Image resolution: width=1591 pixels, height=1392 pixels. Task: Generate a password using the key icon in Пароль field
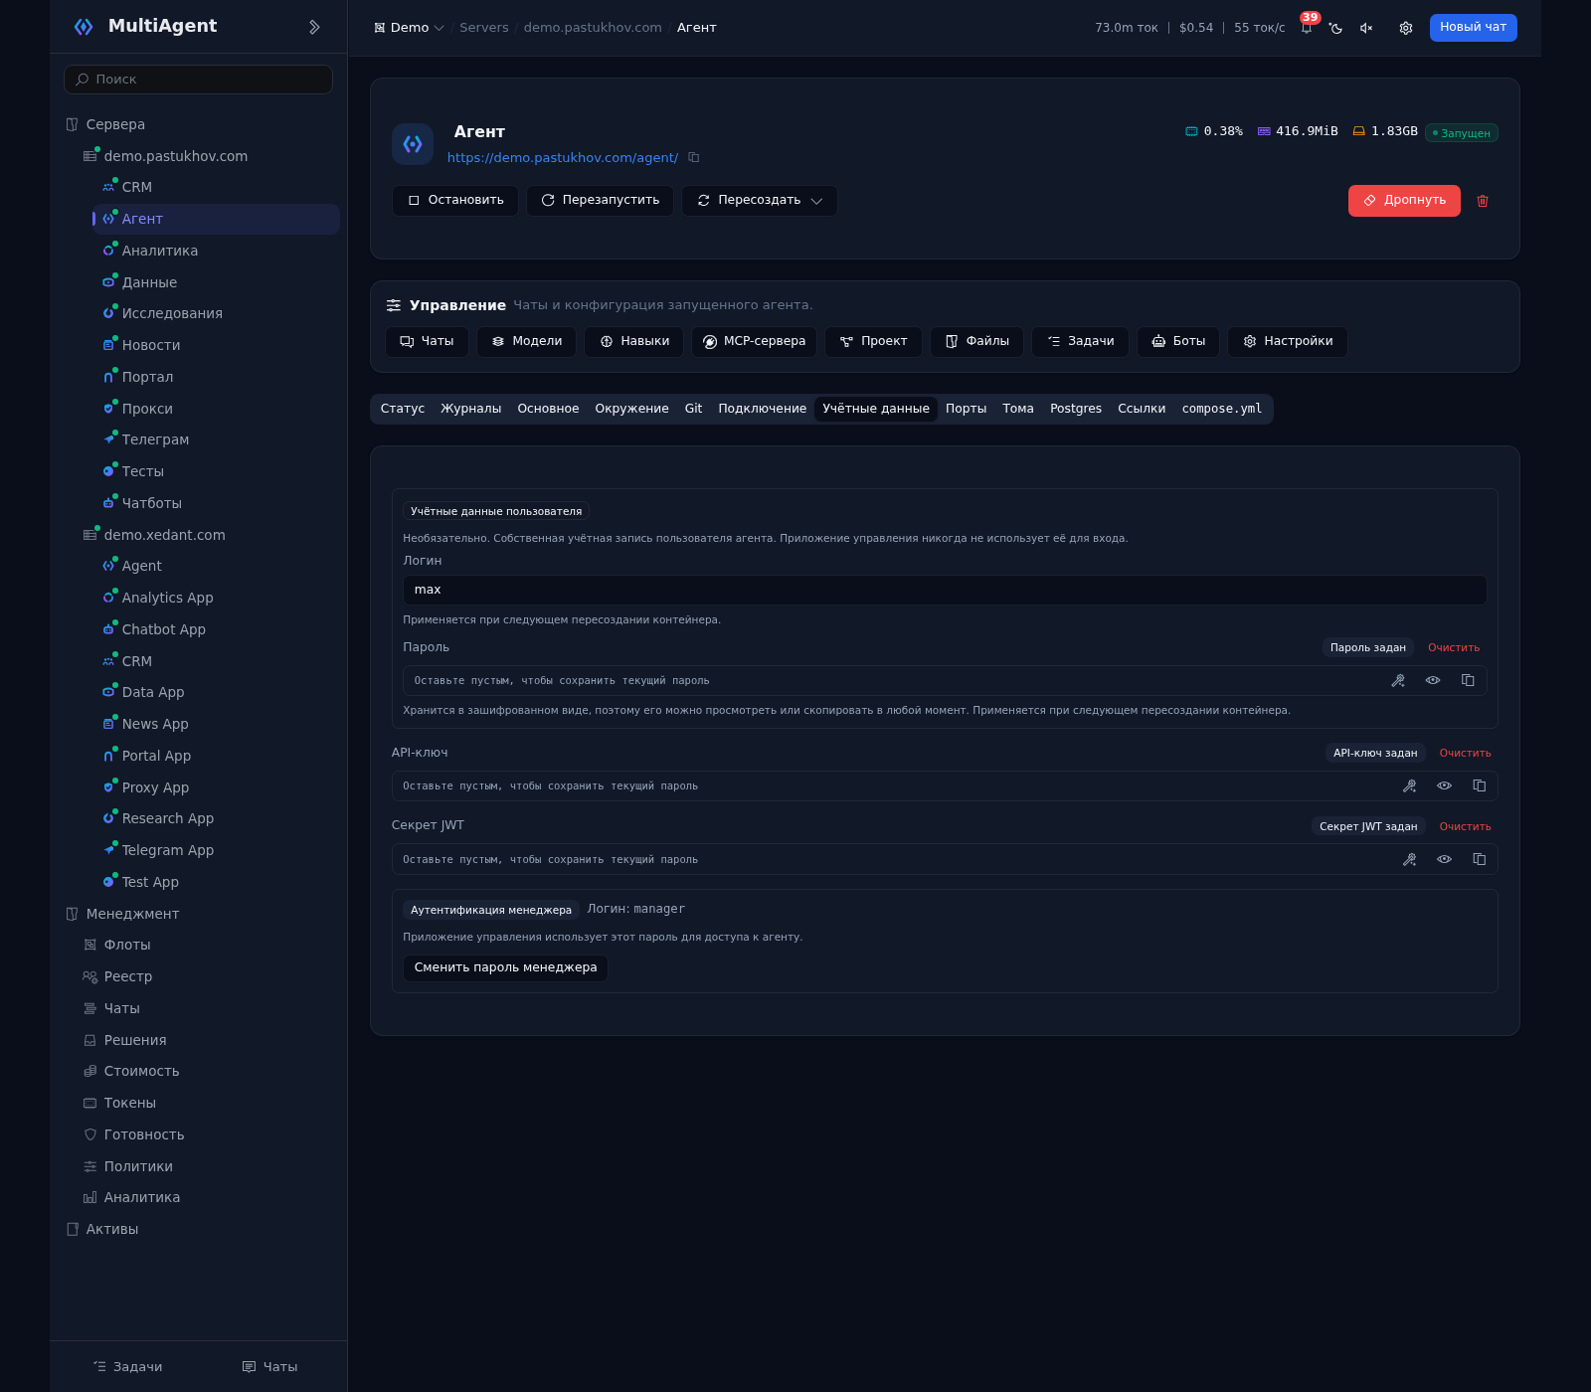tap(1398, 680)
